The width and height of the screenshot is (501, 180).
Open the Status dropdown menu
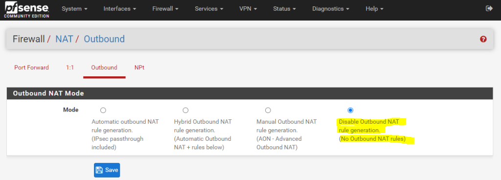tap(284, 9)
